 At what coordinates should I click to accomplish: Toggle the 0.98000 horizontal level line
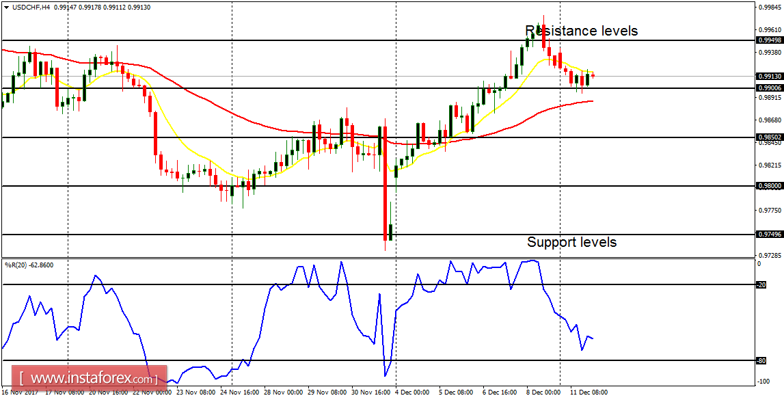coord(342,184)
